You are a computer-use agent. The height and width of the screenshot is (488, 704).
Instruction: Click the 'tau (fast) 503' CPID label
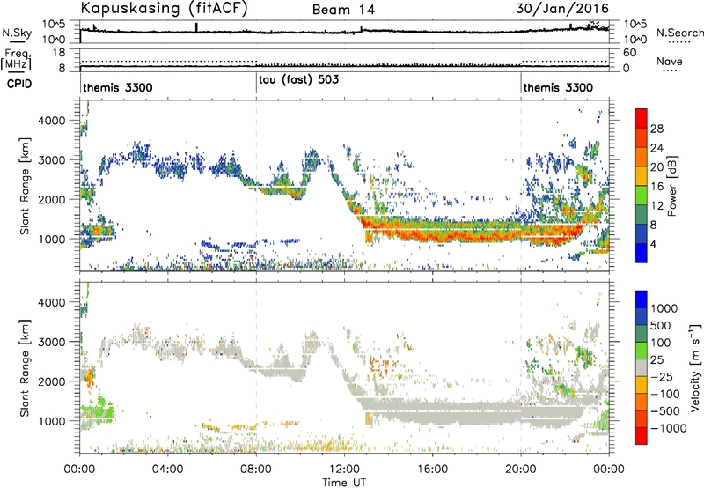point(298,80)
